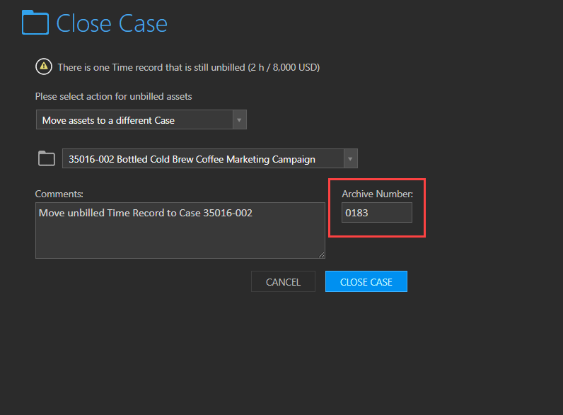Choose the '35016-002 Bottled Cold Brew Coffee' case field

209,158
